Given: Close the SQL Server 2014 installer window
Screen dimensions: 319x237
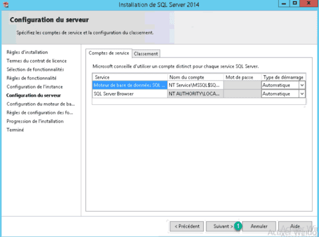Looking at the screenshot, I should tap(309, 4).
